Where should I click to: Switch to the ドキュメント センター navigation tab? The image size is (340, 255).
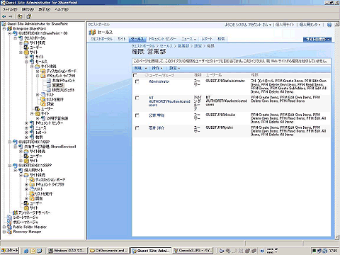click(x=162, y=39)
